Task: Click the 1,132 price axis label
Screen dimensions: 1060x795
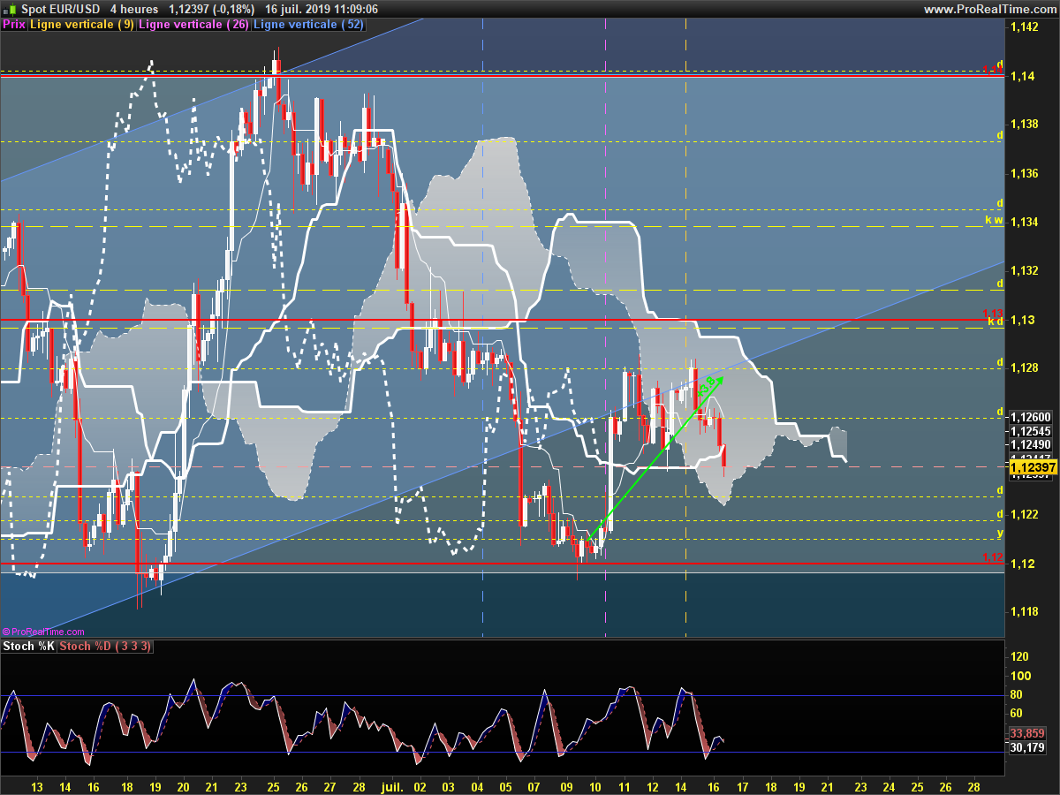Action: [x=1024, y=270]
